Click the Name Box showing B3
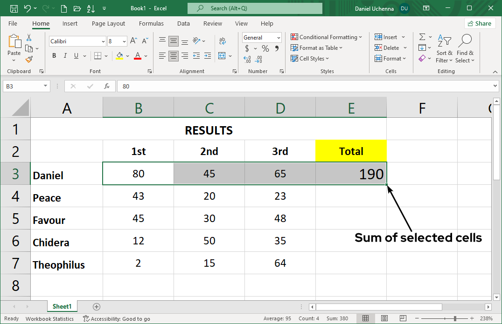 (x=22, y=86)
